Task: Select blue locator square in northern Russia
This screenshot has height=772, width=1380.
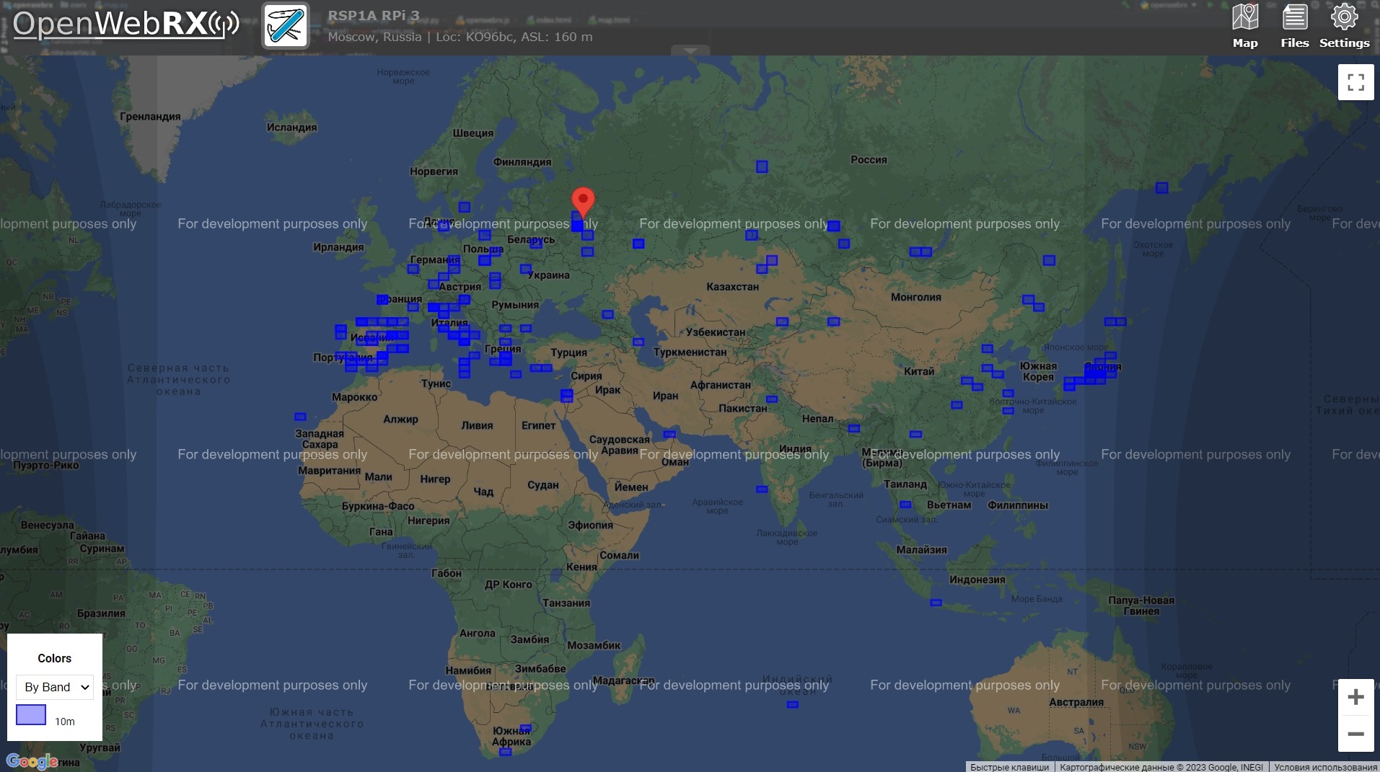Action: [x=762, y=167]
